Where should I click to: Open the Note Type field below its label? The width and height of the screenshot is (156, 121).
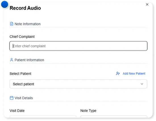[x=114, y=116]
